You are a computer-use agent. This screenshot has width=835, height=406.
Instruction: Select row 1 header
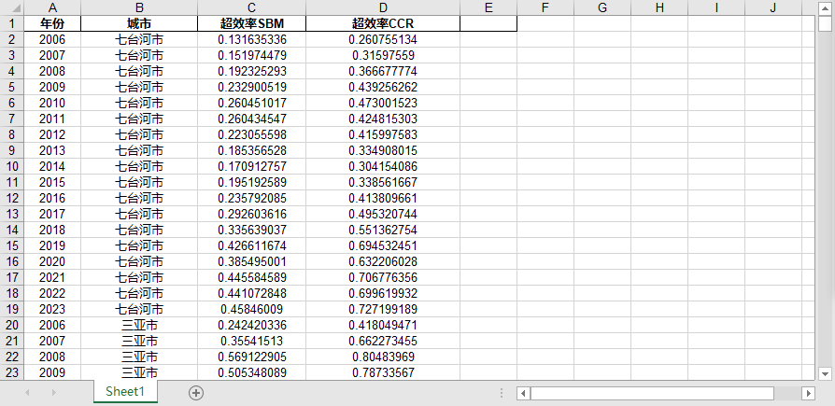point(12,23)
